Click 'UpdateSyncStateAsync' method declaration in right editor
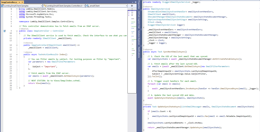This screenshot has width=260, height=132. (168, 107)
